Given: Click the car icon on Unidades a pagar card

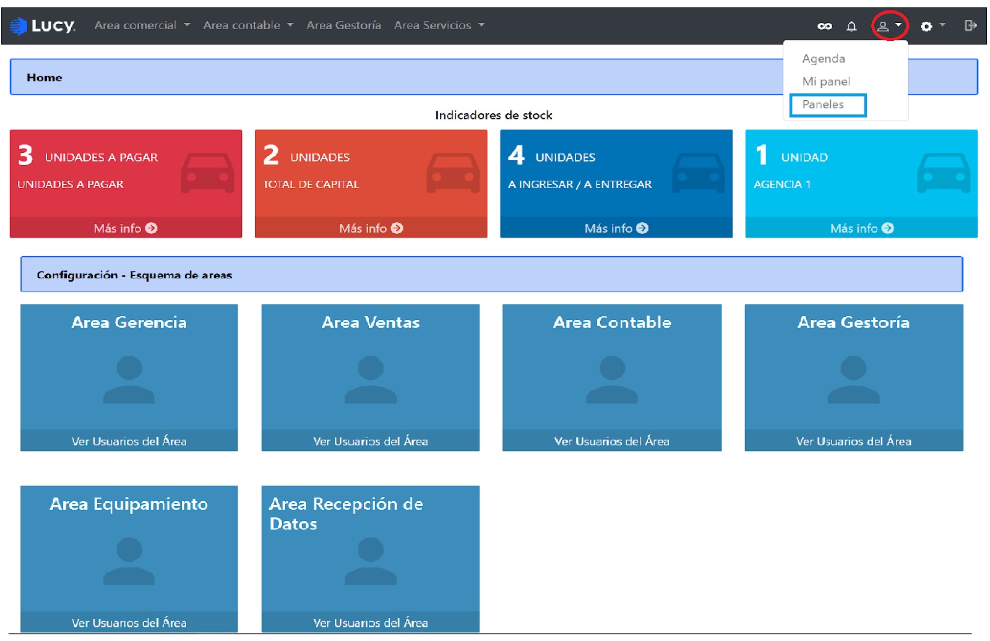Looking at the screenshot, I should click(x=207, y=173).
